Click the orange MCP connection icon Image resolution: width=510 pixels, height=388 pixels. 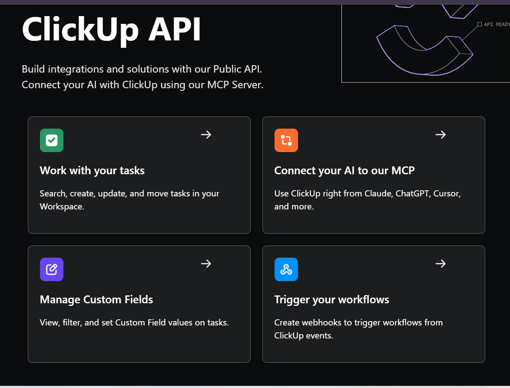(286, 140)
